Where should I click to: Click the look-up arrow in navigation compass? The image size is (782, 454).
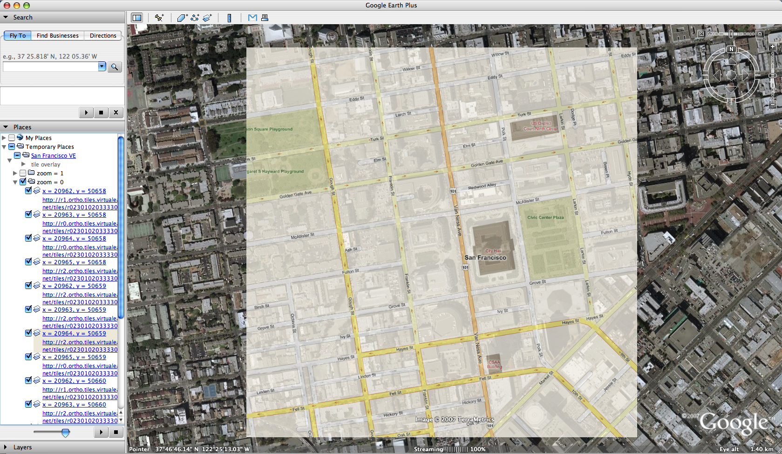(x=731, y=61)
